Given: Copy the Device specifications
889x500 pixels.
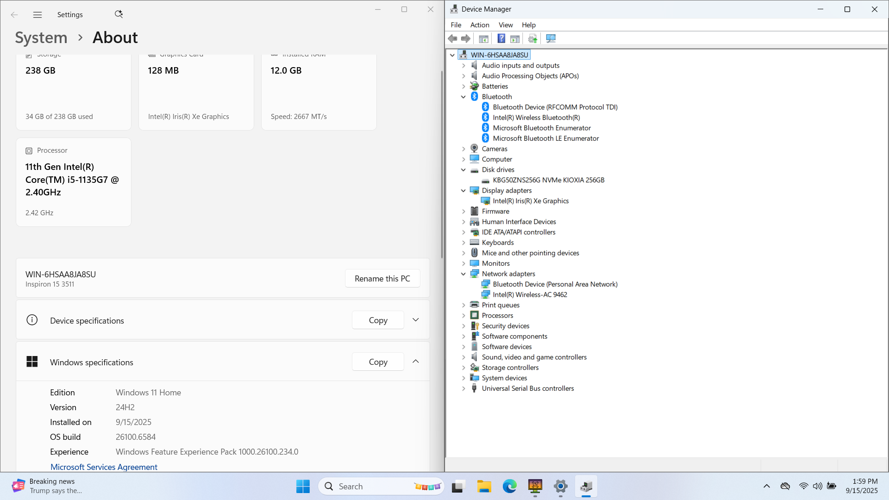Looking at the screenshot, I should (378, 320).
